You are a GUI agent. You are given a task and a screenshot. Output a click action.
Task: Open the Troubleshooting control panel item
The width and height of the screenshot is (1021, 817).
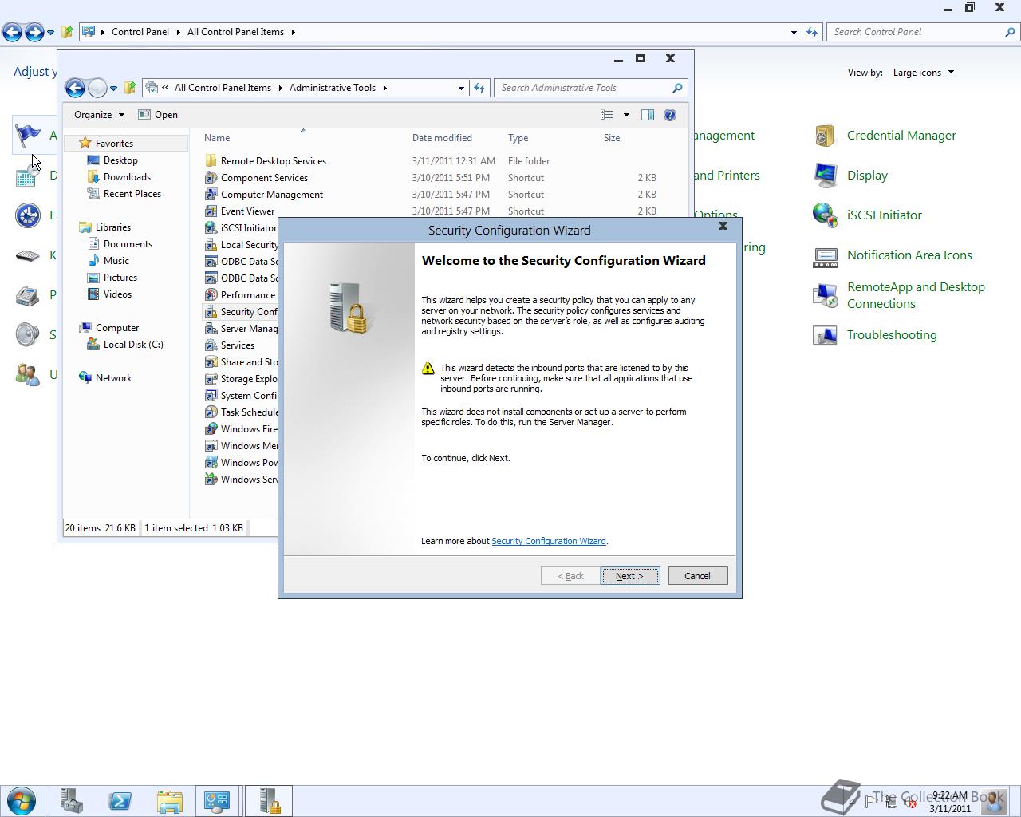892,335
